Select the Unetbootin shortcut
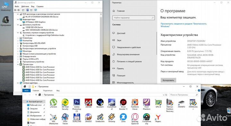 (x=100, y=118)
